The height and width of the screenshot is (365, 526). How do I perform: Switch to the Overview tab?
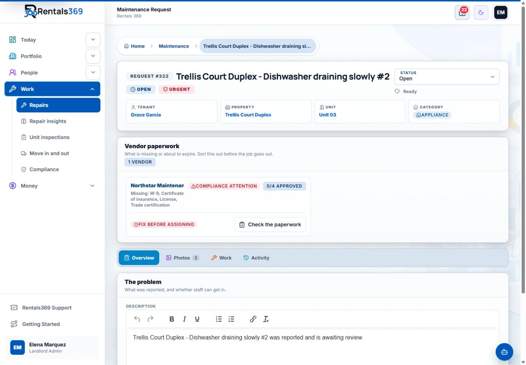[139, 258]
